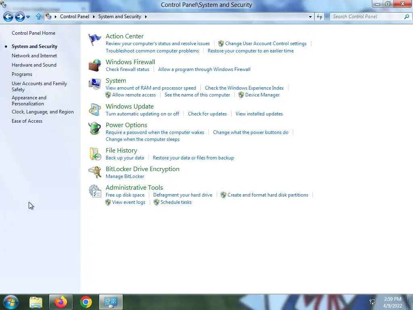Go to Control Panel Home
The width and height of the screenshot is (413, 310).
pyautogui.click(x=33, y=33)
